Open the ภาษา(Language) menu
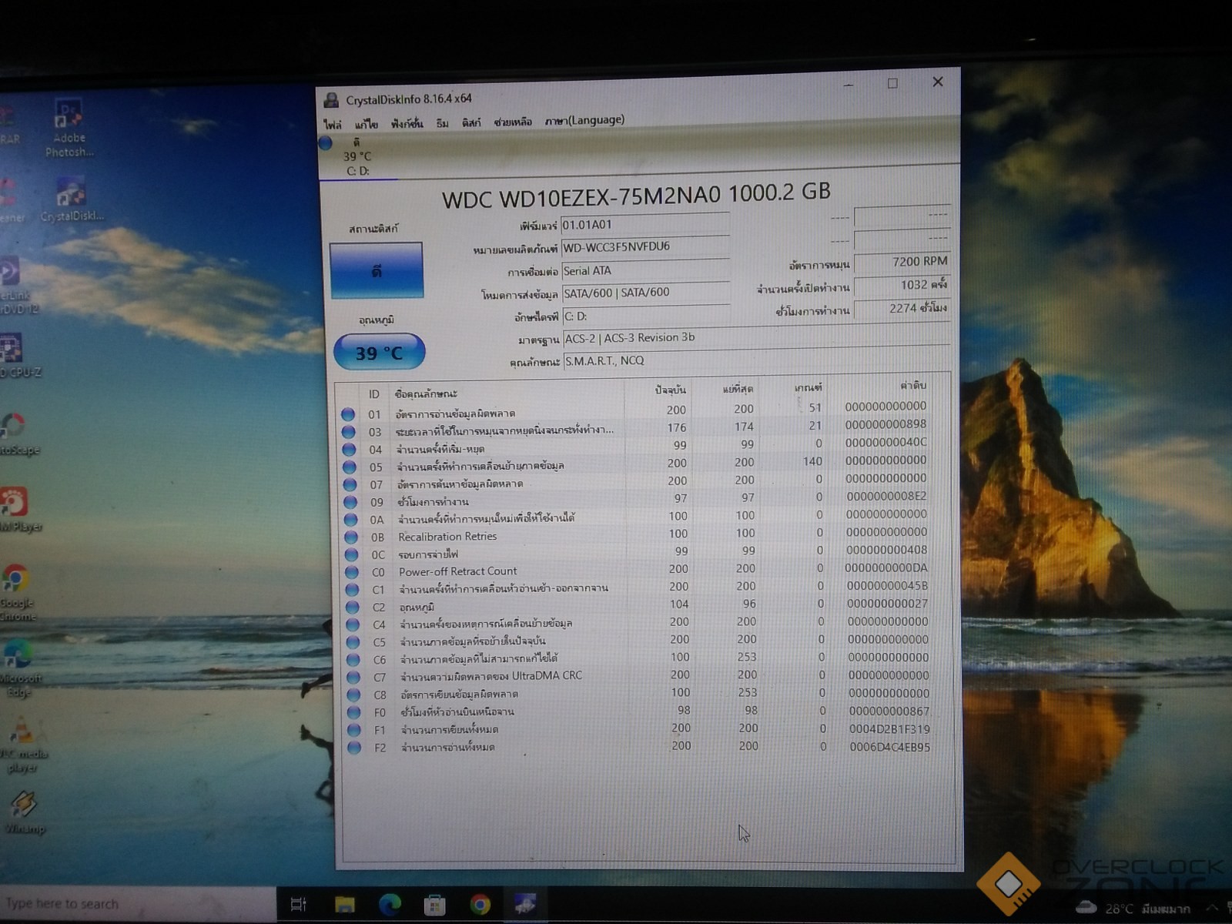The height and width of the screenshot is (924, 1232). (x=584, y=120)
